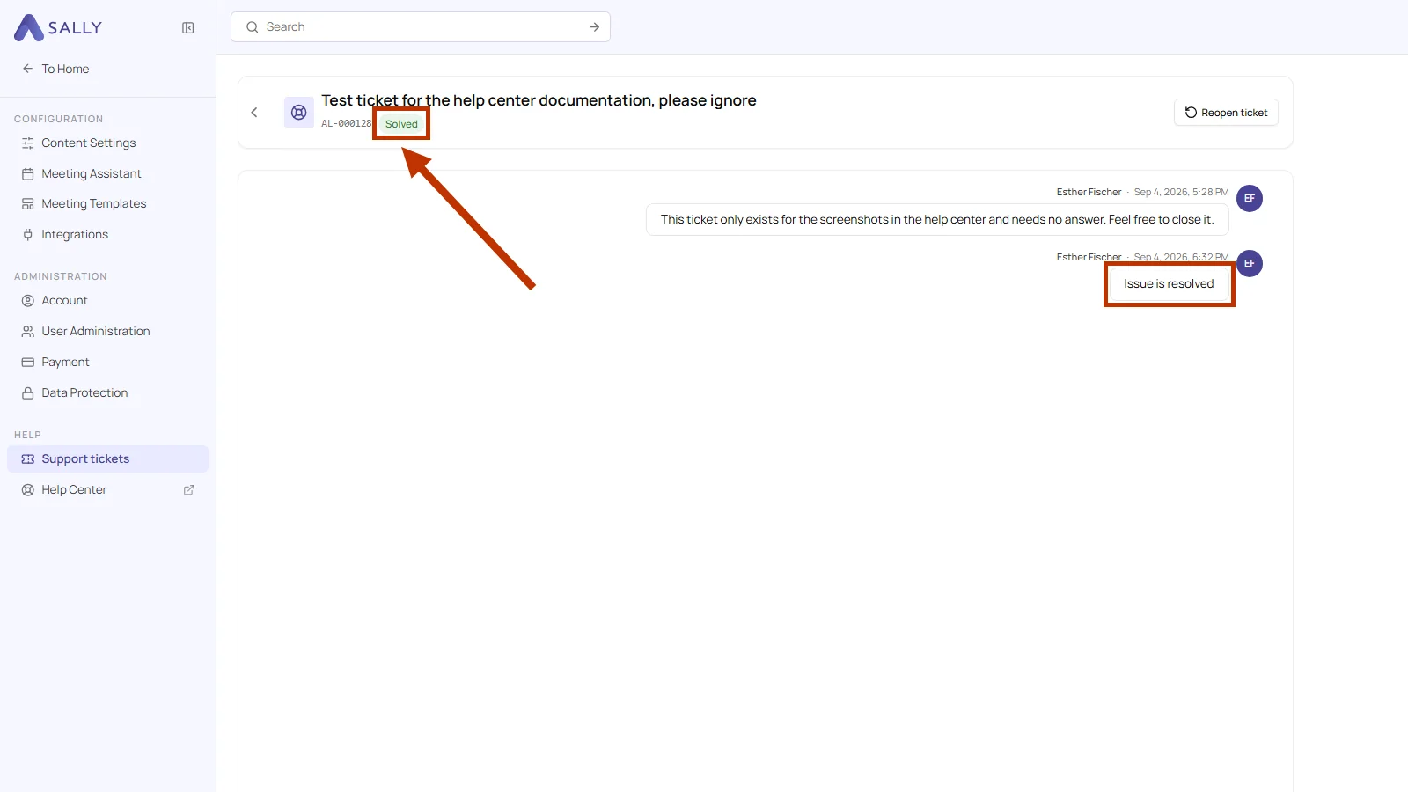Viewport: 1408px width, 792px height.
Task: Click the Support tickets ticket icon
Action: coord(28,459)
